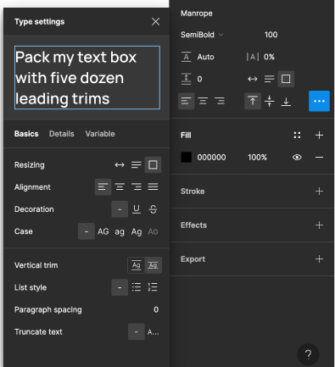Select the bulleted list style

pyautogui.click(x=137, y=287)
